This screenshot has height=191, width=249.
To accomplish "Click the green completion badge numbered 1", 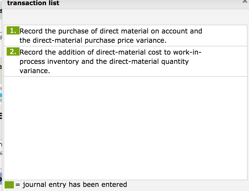I will tap(13, 31).
